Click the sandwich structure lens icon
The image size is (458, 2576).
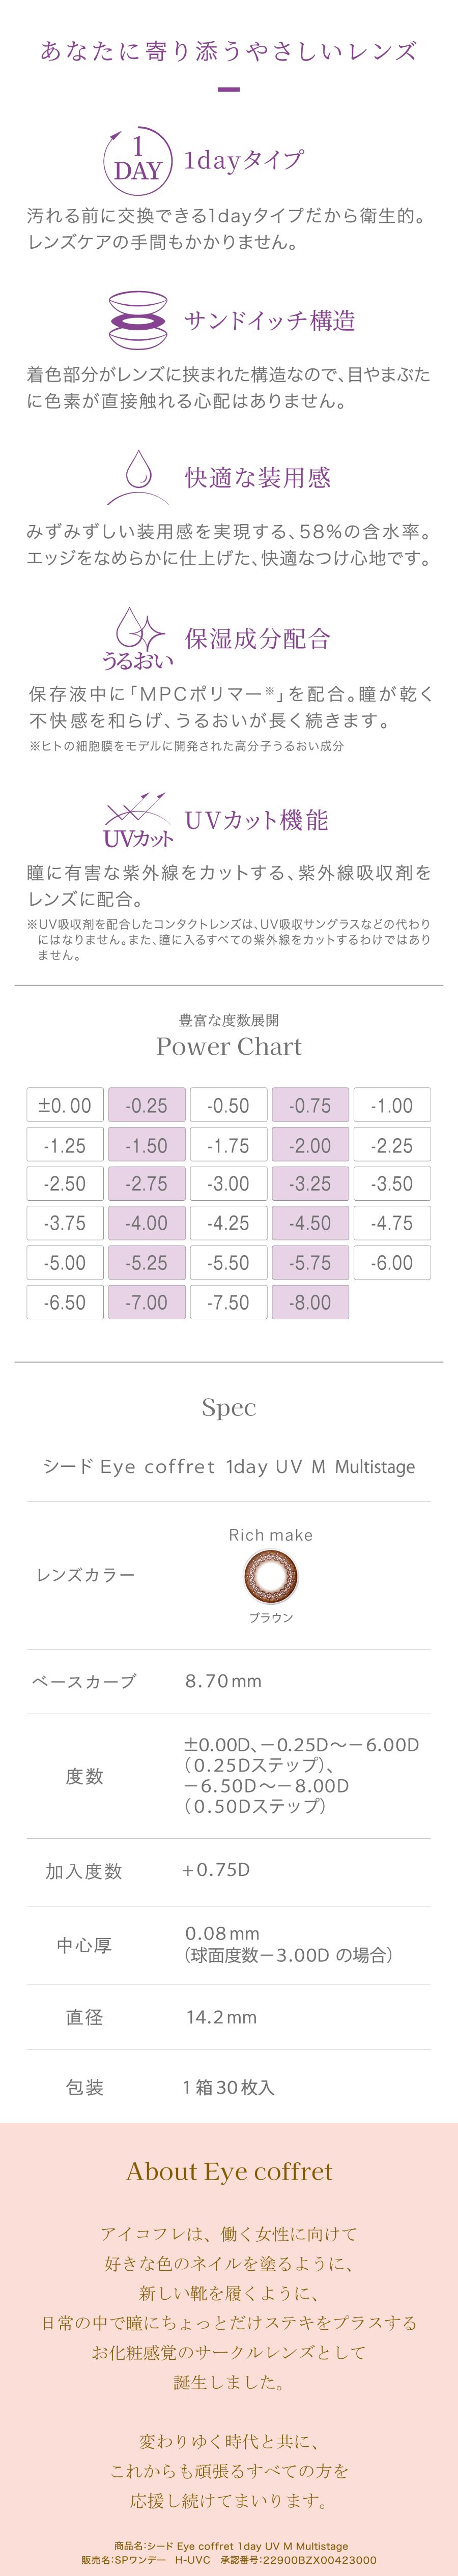click(138, 320)
